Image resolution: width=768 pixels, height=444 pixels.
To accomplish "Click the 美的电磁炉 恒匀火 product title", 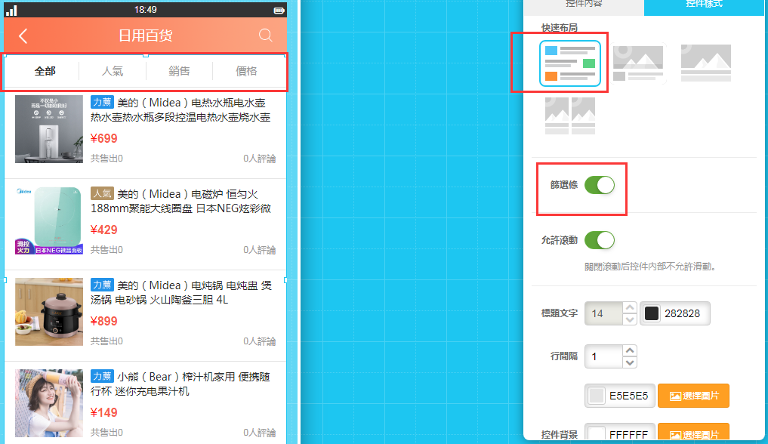I will pyautogui.click(x=180, y=201).
